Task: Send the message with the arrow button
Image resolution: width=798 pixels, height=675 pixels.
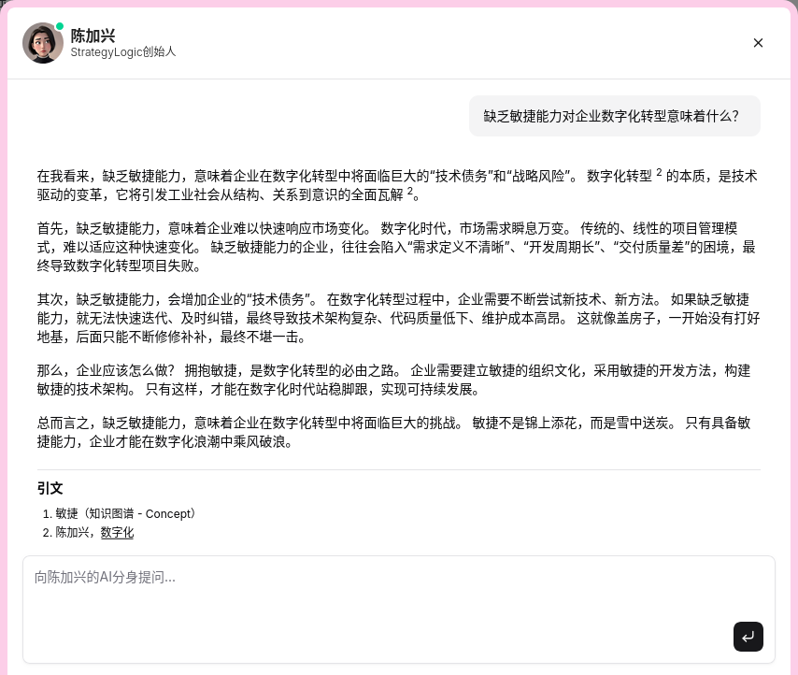Action: coord(748,637)
